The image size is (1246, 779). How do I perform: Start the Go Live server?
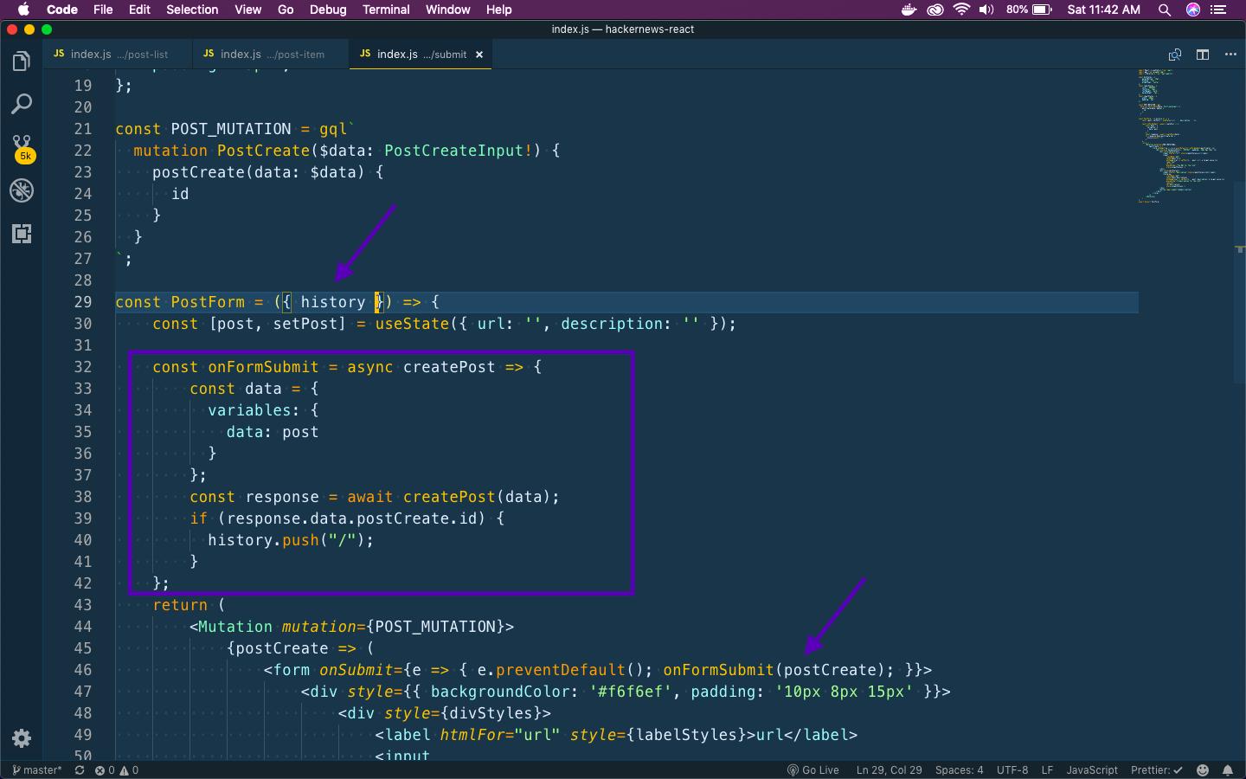coord(813,770)
